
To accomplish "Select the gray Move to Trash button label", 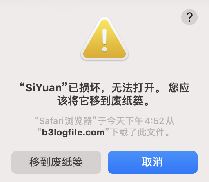I will pyautogui.click(x=56, y=162).
